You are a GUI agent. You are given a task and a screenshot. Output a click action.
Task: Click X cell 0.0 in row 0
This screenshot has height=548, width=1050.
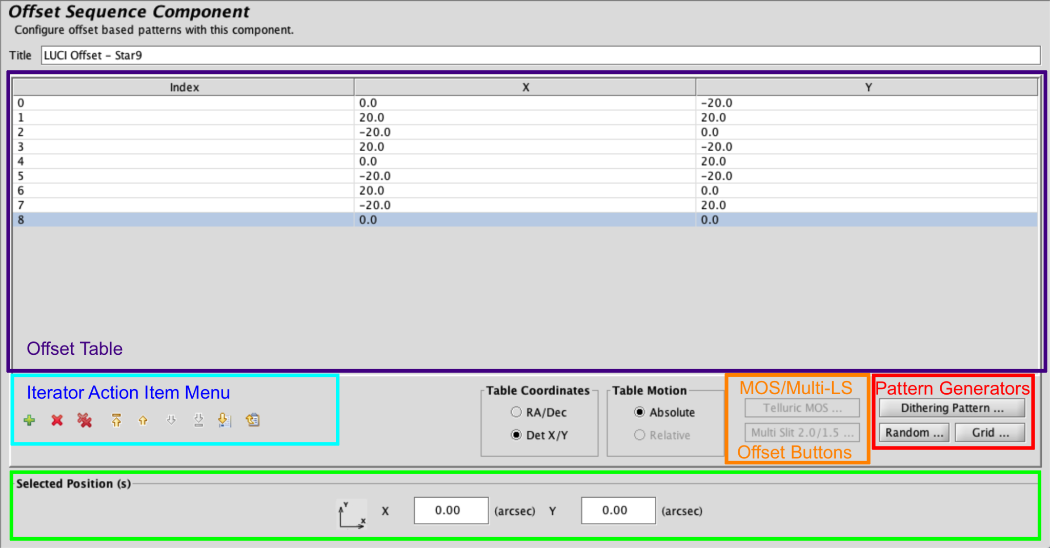[x=525, y=103]
